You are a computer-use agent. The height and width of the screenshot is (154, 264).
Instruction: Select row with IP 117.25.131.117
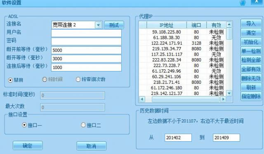coord(182,54)
